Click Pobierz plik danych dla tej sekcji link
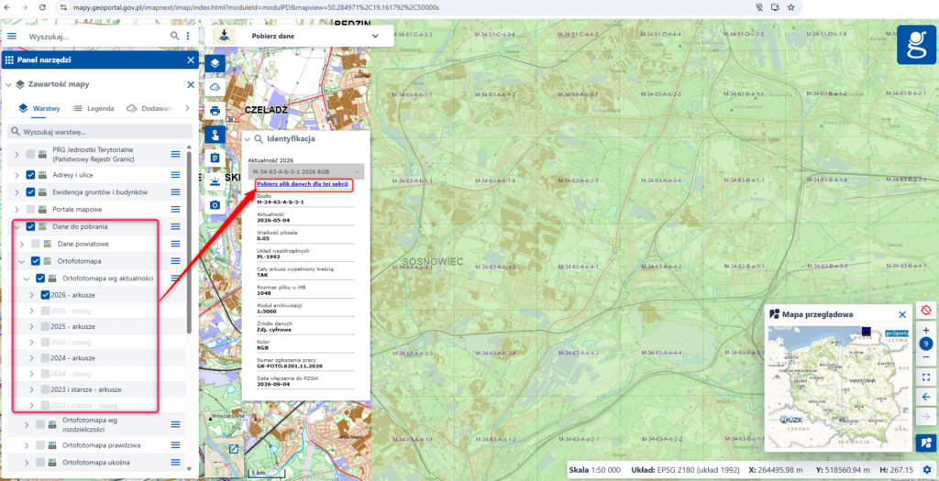The height and width of the screenshot is (481, 939). coord(303,184)
